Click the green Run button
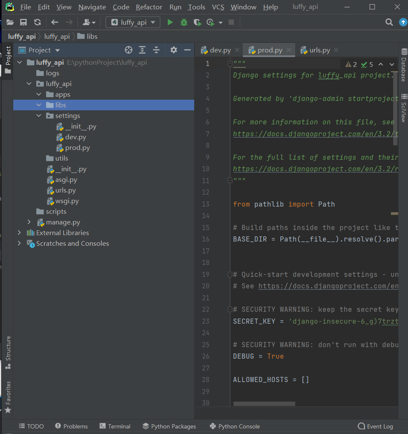 [170, 22]
